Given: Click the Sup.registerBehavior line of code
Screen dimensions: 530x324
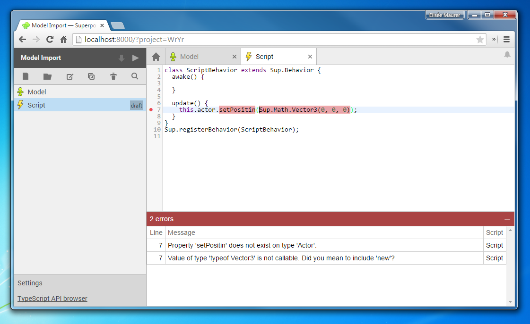Looking at the screenshot, I should point(232,130).
